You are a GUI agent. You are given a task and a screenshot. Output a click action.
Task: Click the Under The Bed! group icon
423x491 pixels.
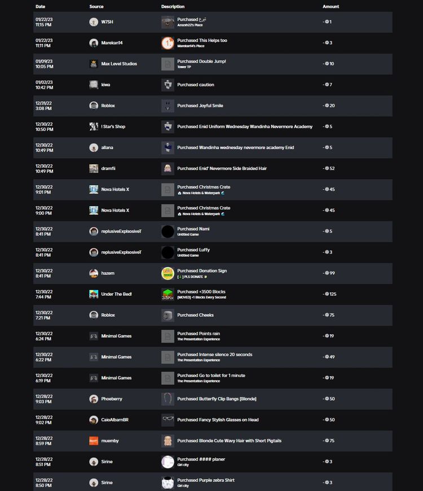pyautogui.click(x=94, y=294)
